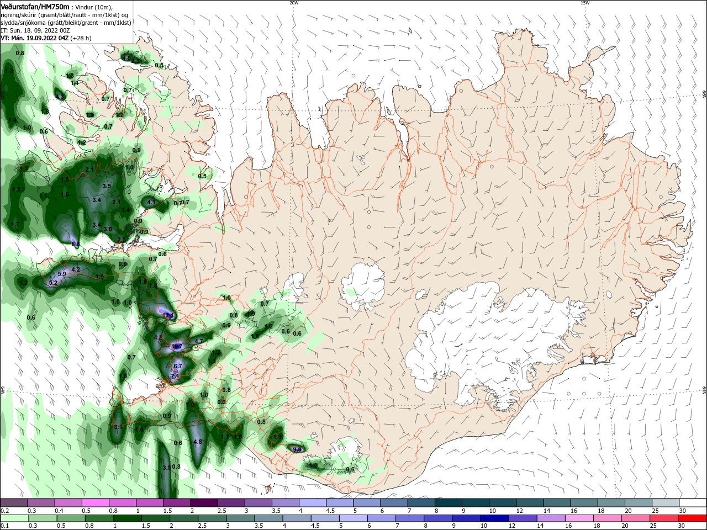Click the 4.1 precipitation value

pos(151,203)
